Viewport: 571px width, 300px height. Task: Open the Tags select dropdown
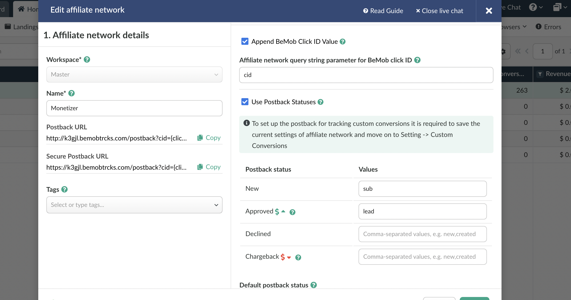click(134, 205)
